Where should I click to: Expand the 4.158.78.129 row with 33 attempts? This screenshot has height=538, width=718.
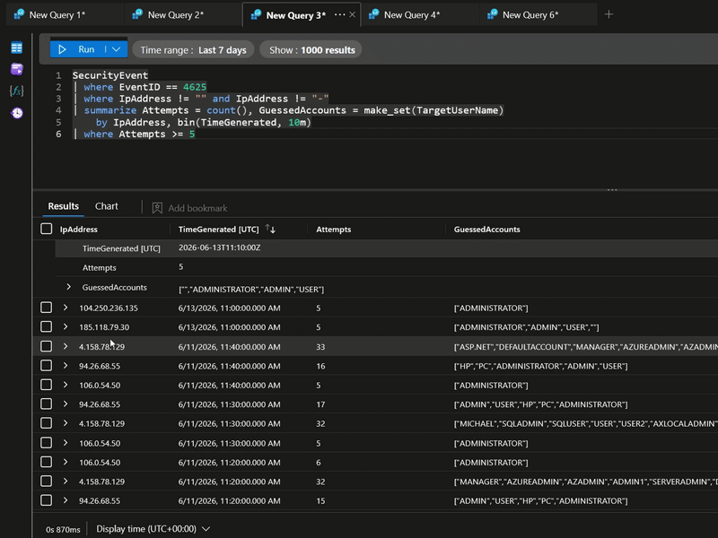pos(66,346)
